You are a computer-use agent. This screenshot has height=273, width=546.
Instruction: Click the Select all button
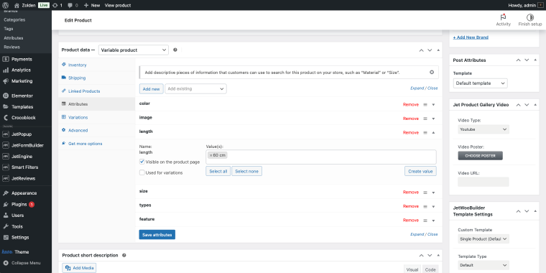[x=218, y=171]
